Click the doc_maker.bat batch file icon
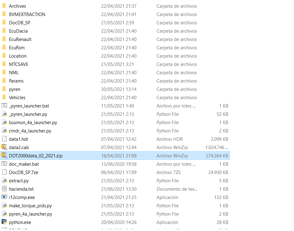 [4, 164]
